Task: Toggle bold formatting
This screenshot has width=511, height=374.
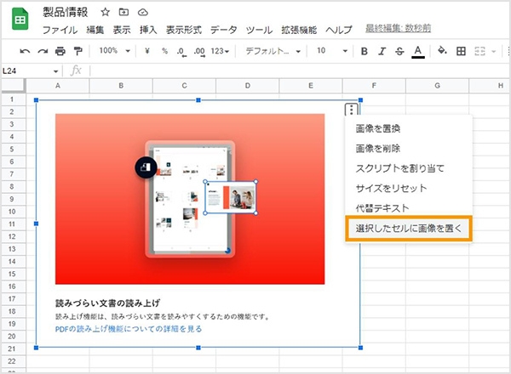Action: pos(365,51)
